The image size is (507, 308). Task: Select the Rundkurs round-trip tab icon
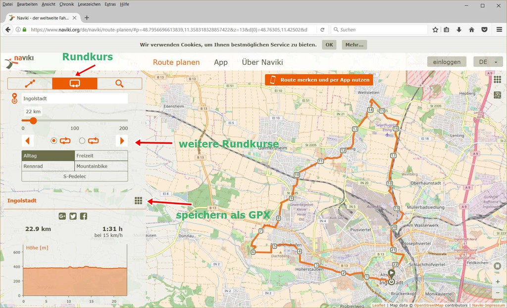(x=75, y=84)
